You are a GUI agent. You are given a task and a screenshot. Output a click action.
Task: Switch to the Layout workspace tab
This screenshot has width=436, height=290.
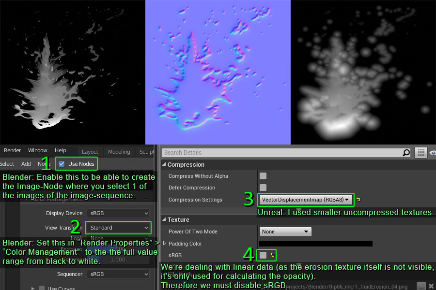point(90,152)
